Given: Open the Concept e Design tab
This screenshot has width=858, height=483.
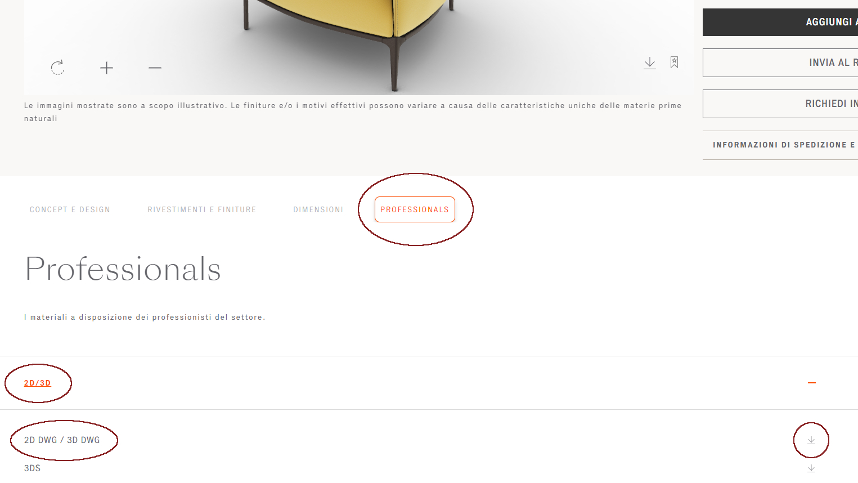Looking at the screenshot, I should tap(70, 209).
